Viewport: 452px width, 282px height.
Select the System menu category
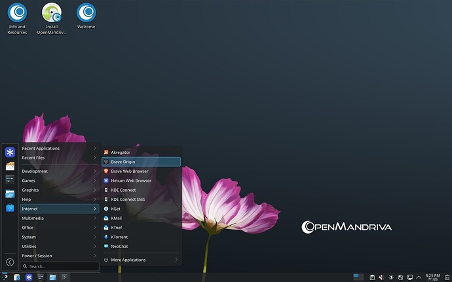pyautogui.click(x=60, y=237)
